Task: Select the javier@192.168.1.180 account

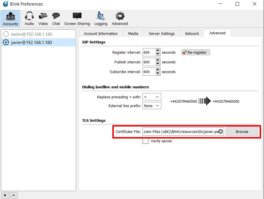Action: tap(38, 43)
